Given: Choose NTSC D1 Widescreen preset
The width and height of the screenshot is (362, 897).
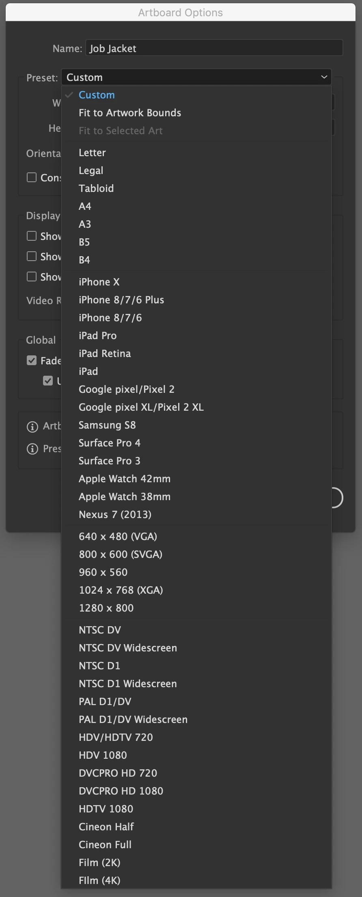Looking at the screenshot, I should click(196, 684).
